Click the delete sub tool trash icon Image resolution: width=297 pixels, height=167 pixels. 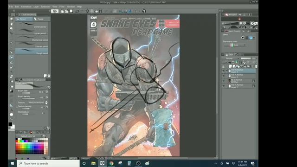coord(49,76)
